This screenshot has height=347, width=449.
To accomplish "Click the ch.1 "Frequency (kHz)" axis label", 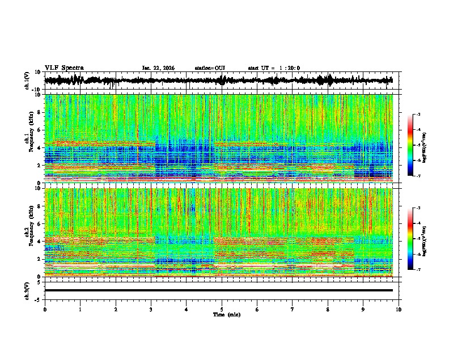I will click(x=31, y=132).
